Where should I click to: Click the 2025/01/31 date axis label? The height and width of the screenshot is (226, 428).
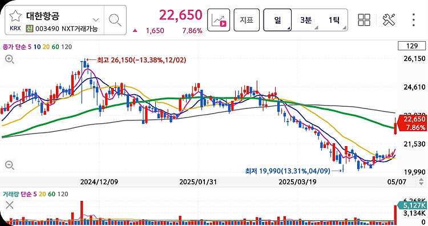tap(198, 182)
